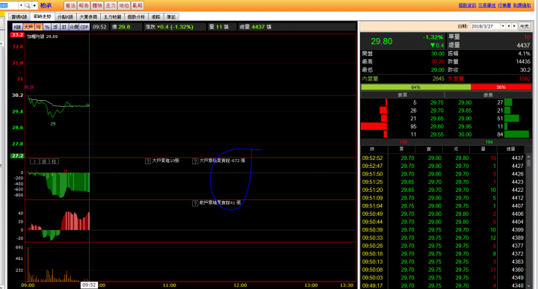Image resolution: width=538 pixels, height=289 pixels.
Task: Toggle the 分價 chart button
Action: [x=74, y=27]
